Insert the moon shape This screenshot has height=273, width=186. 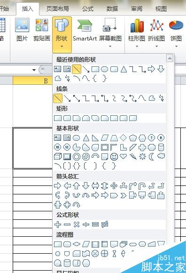(x=151, y=157)
